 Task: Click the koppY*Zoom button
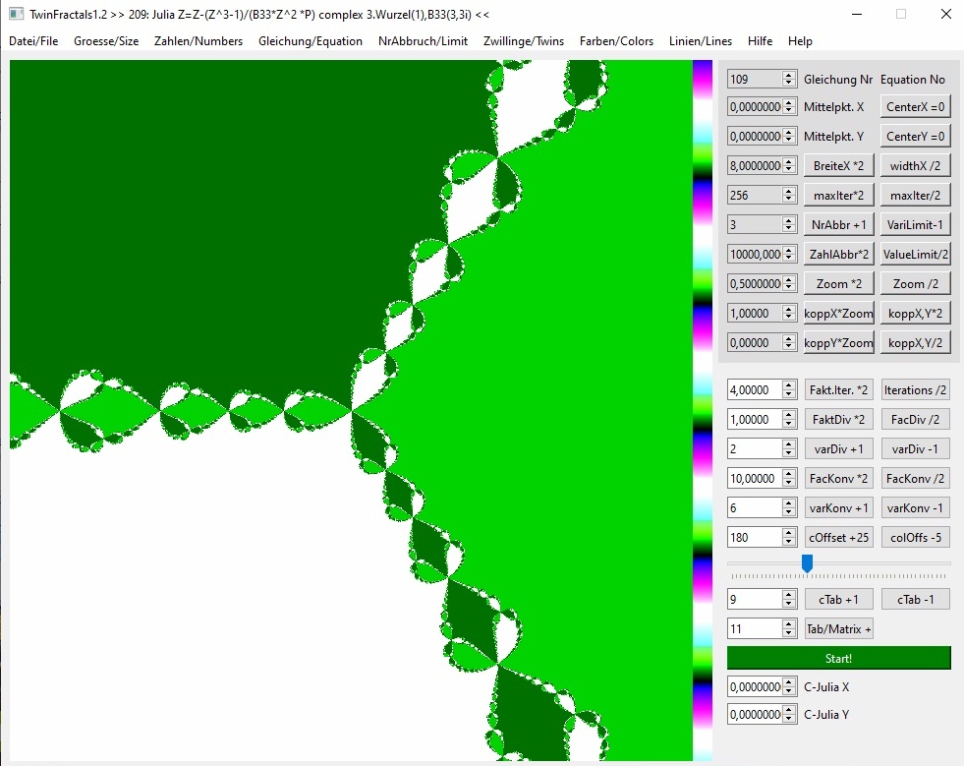(x=838, y=343)
